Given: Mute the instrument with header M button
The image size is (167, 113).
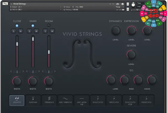Looking at the screenshot, I should click(128, 9).
